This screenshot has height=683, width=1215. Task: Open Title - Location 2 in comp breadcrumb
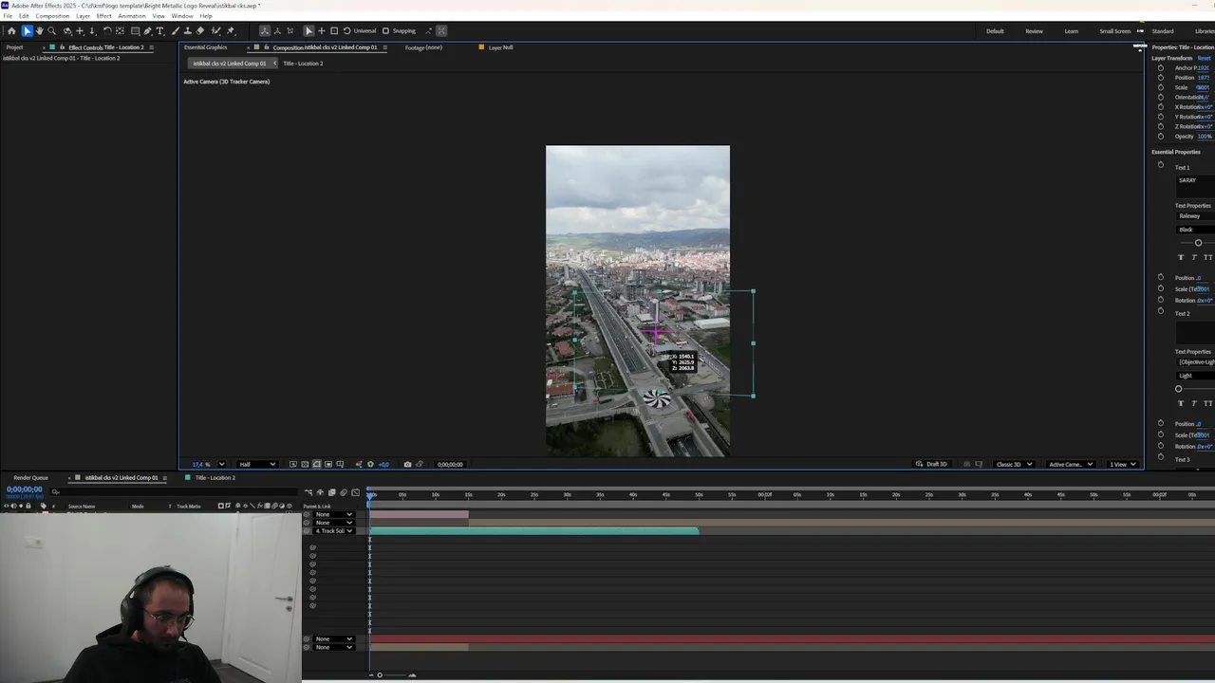coord(303,64)
